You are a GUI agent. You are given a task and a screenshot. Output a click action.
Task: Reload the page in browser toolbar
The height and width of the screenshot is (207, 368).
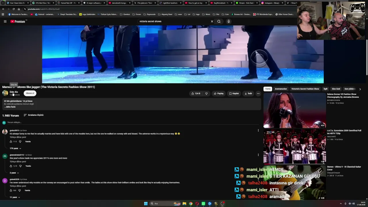[x=14, y=9]
